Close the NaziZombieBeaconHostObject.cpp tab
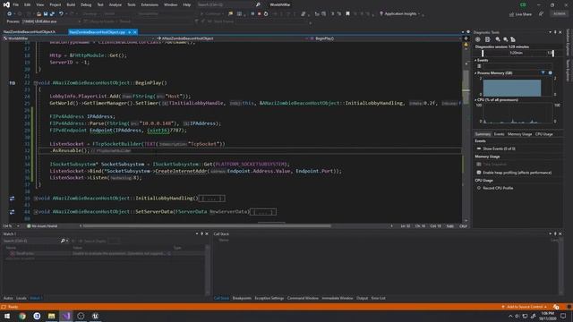The image size is (573, 322). point(135,32)
